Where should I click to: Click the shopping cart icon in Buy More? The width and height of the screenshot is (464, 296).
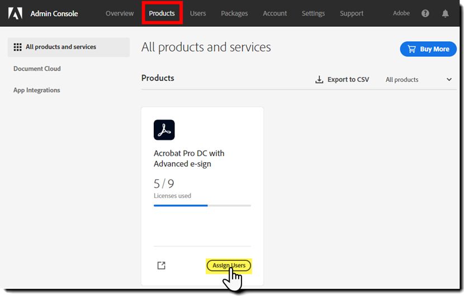pos(411,49)
